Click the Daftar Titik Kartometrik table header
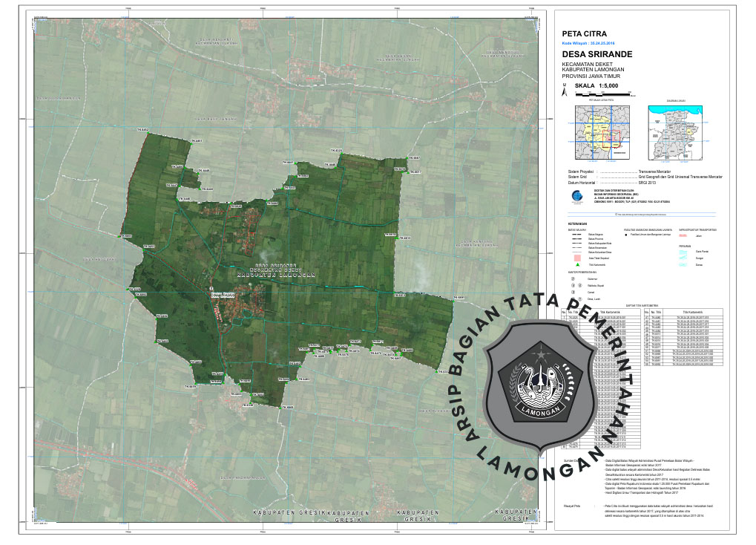Image resolution: width=756 pixels, height=545 pixels. pyautogui.click(x=642, y=305)
